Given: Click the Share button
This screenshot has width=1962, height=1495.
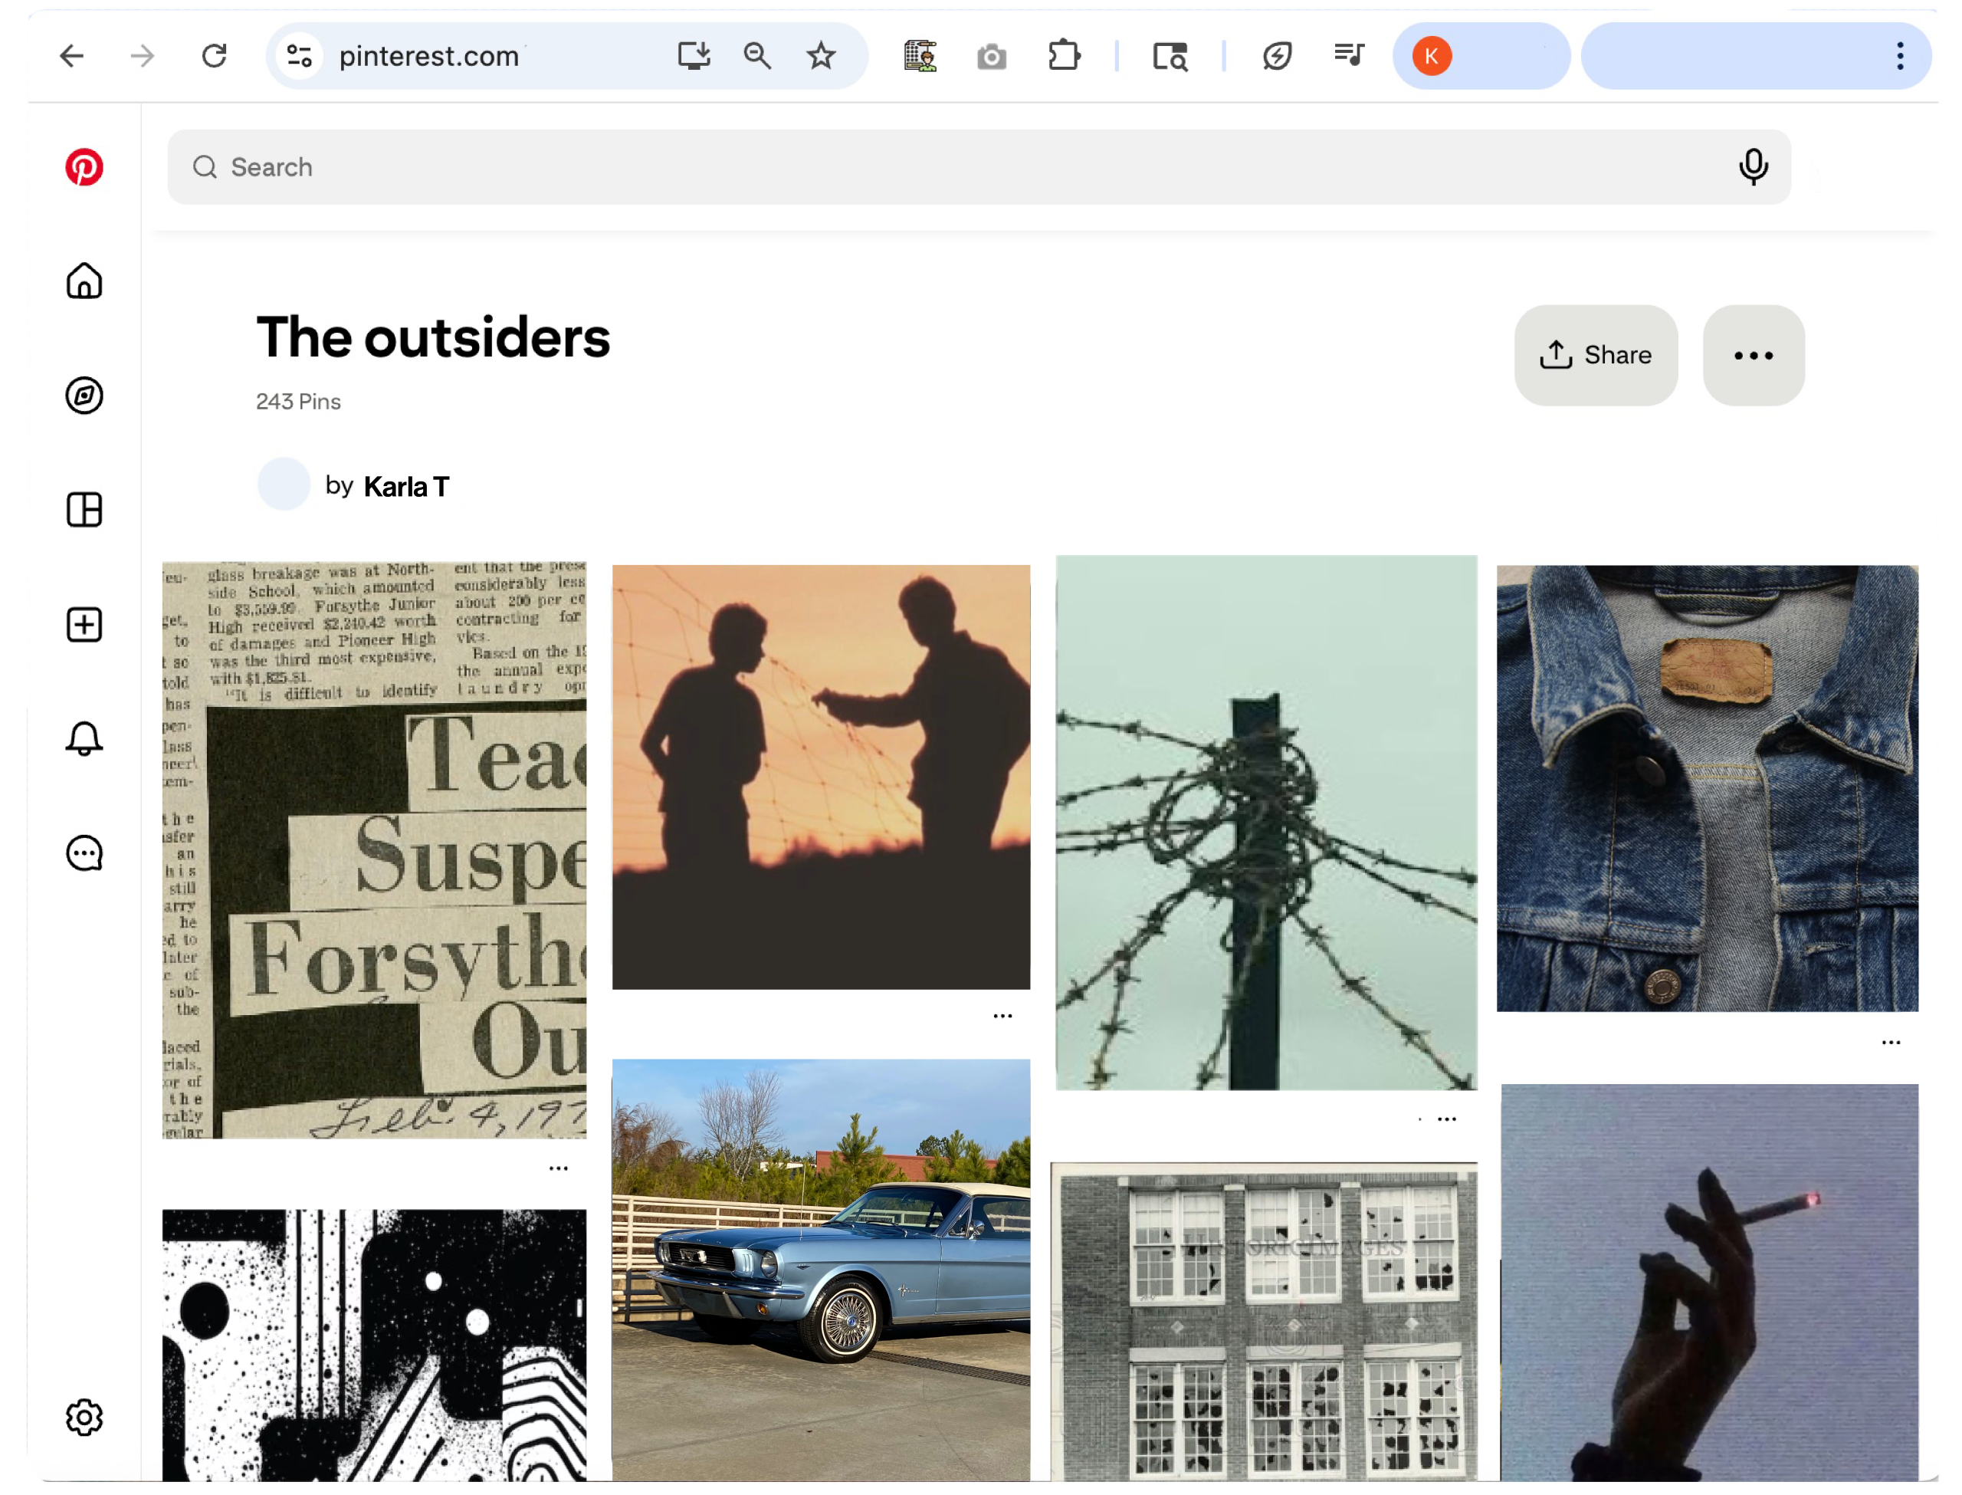Looking at the screenshot, I should click(x=1596, y=356).
